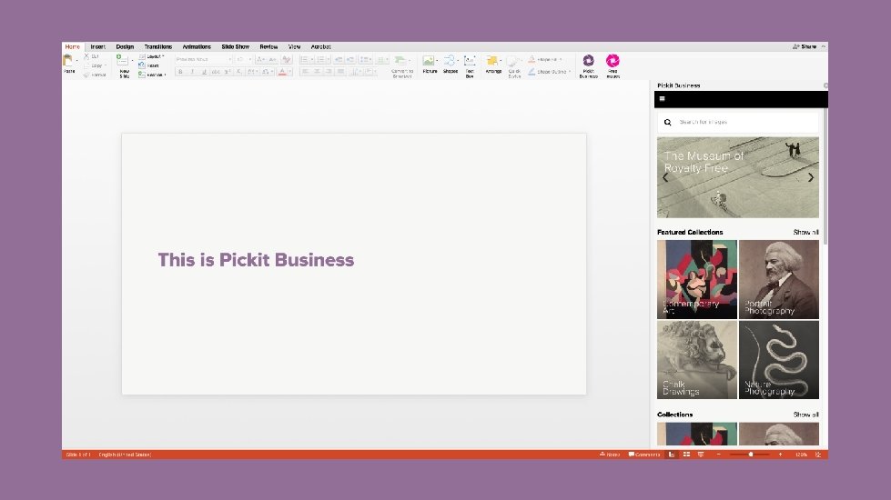Click Show all for Collections

805,415
